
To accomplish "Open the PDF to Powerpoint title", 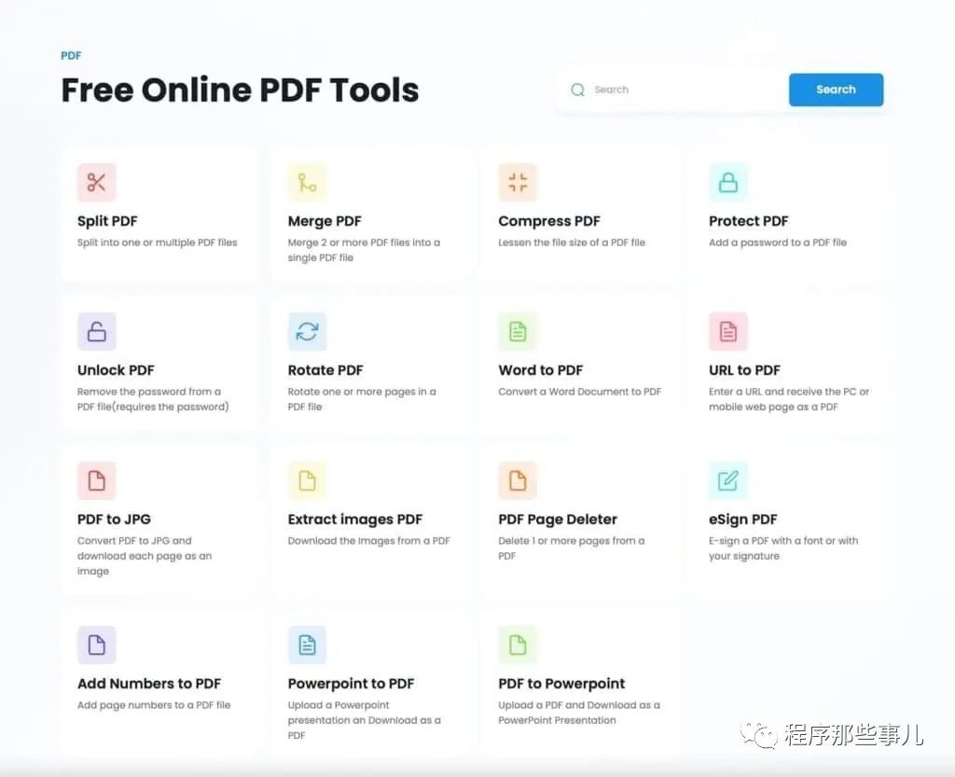I will tap(561, 684).
